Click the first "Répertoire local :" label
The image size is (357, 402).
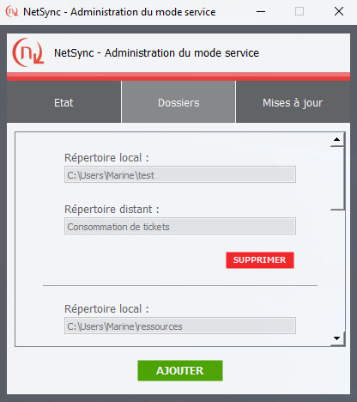(x=106, y=158)
